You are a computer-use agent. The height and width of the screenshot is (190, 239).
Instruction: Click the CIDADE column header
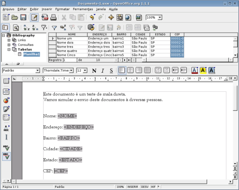[141, 34]
